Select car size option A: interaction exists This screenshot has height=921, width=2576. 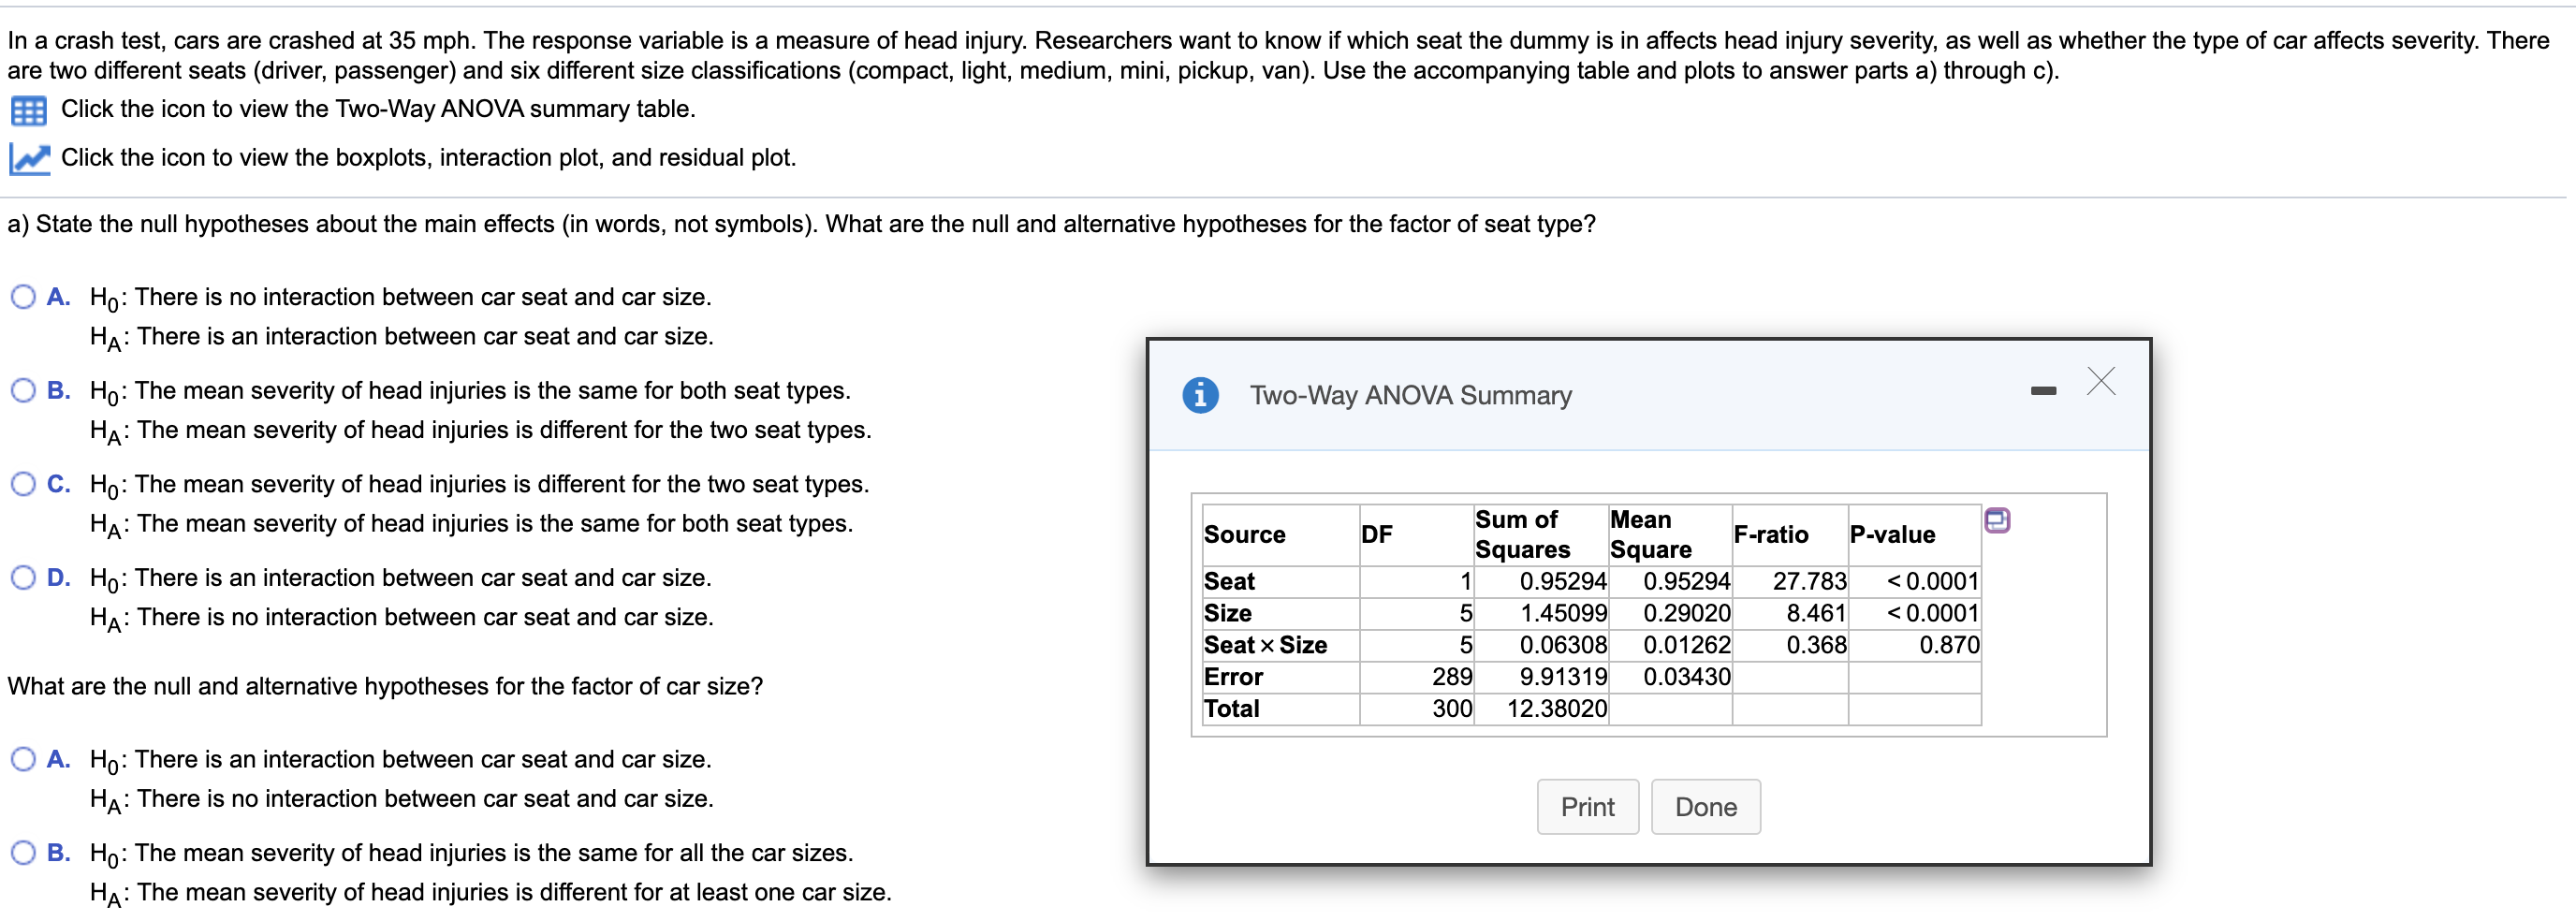[23, 760]
